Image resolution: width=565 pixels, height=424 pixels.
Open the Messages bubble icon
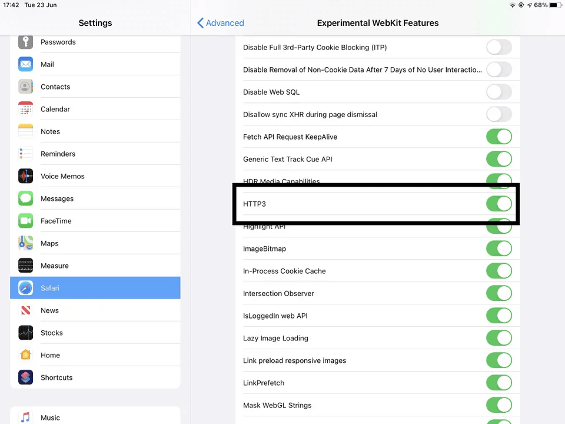pos(25,198)
